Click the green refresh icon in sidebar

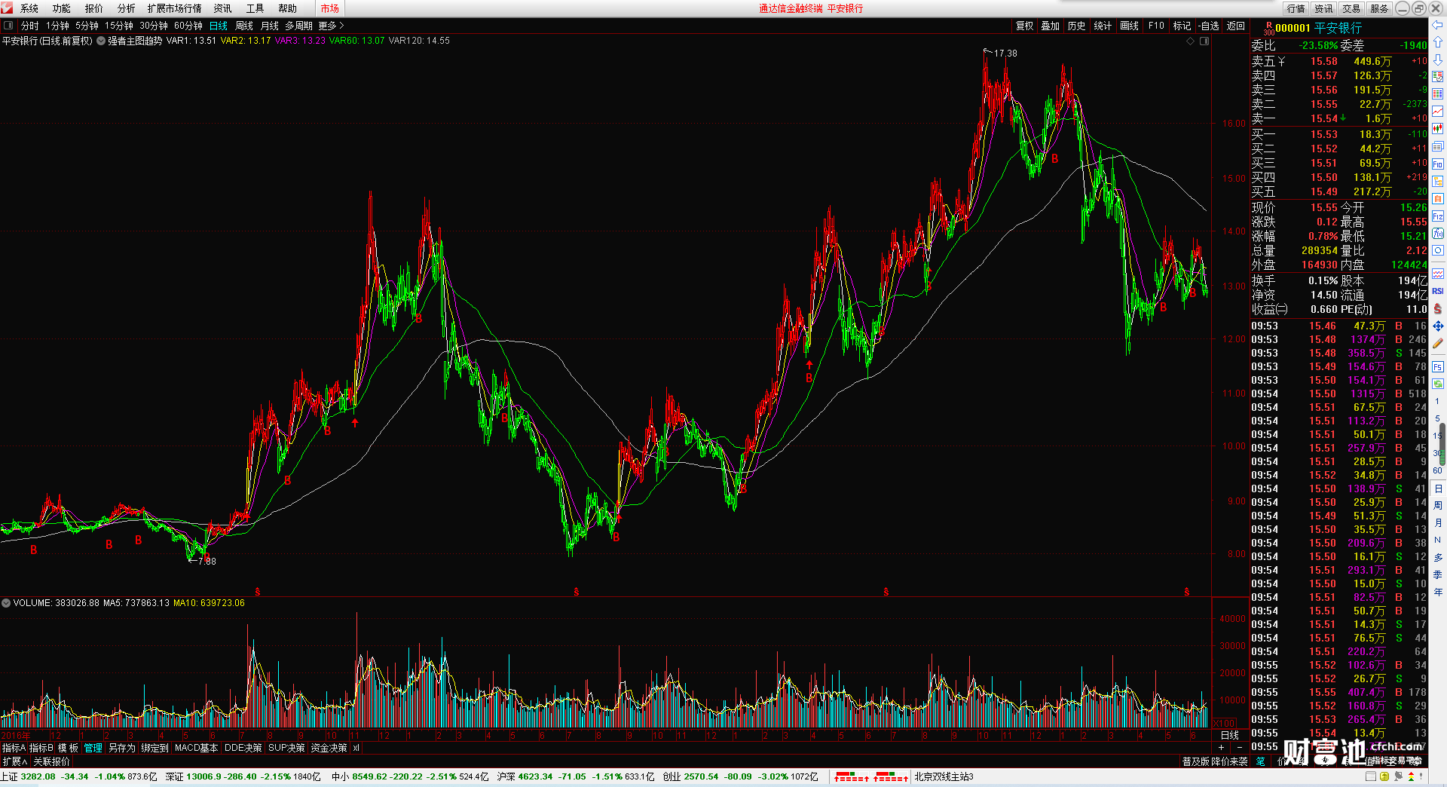tap(1438, 384)
